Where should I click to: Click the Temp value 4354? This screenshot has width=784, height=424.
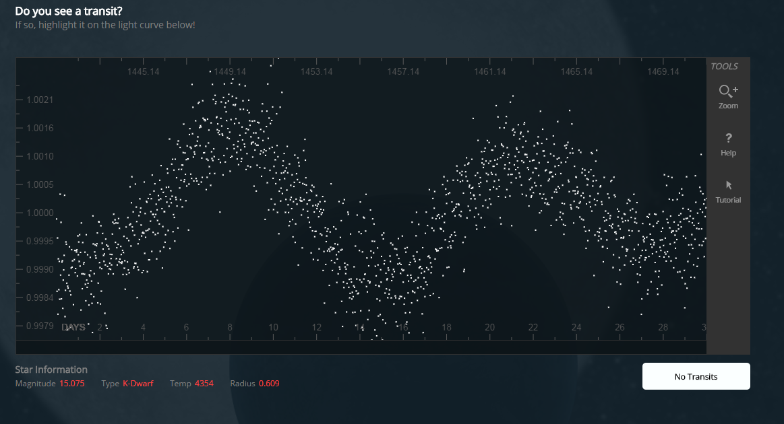[204, 384]
